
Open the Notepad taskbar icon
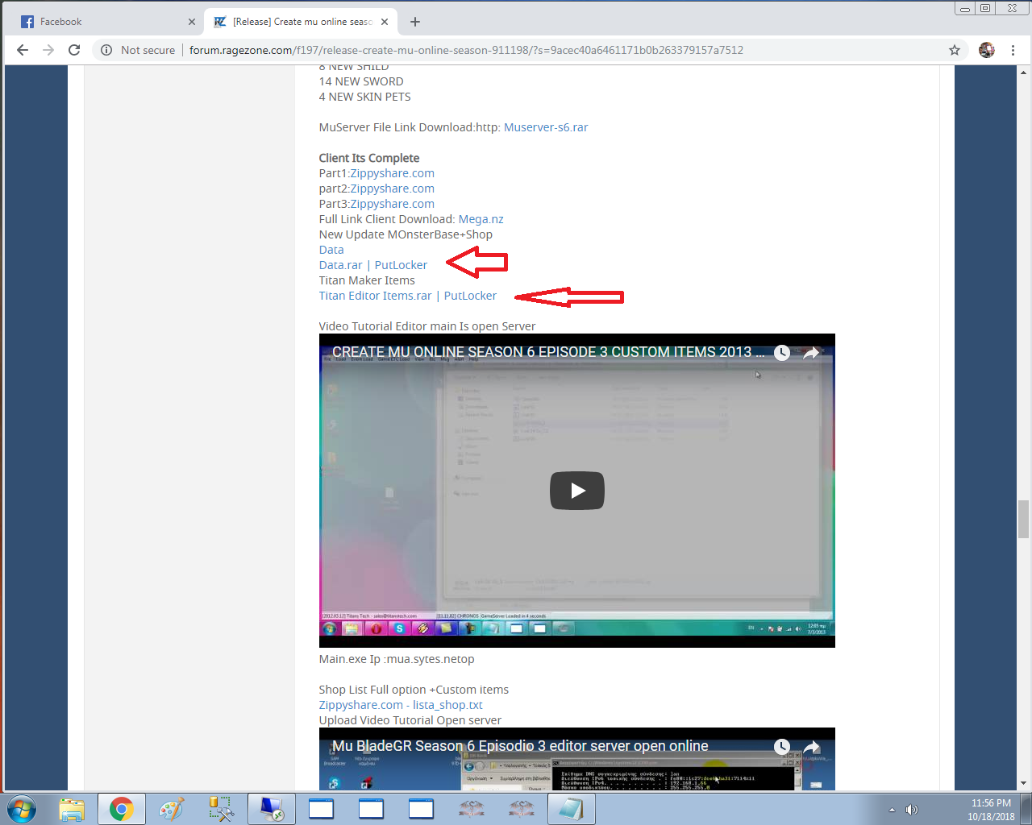(x=571, y=809)
